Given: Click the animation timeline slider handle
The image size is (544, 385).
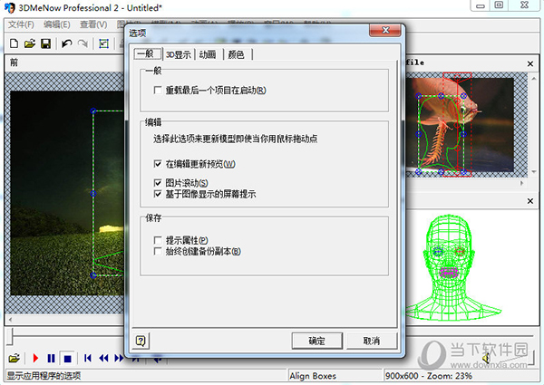Looking at the screenshot, I should coord(10,337).
